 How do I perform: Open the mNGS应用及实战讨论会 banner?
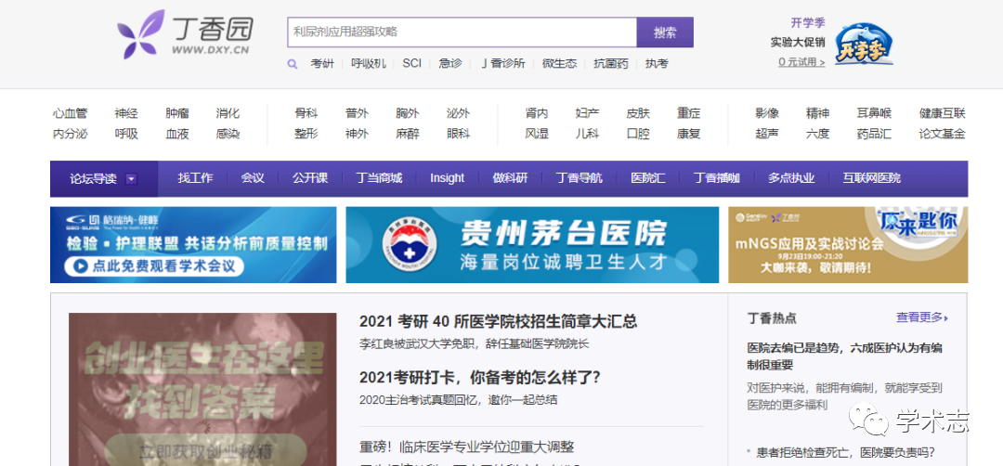(x=848, y=245)
